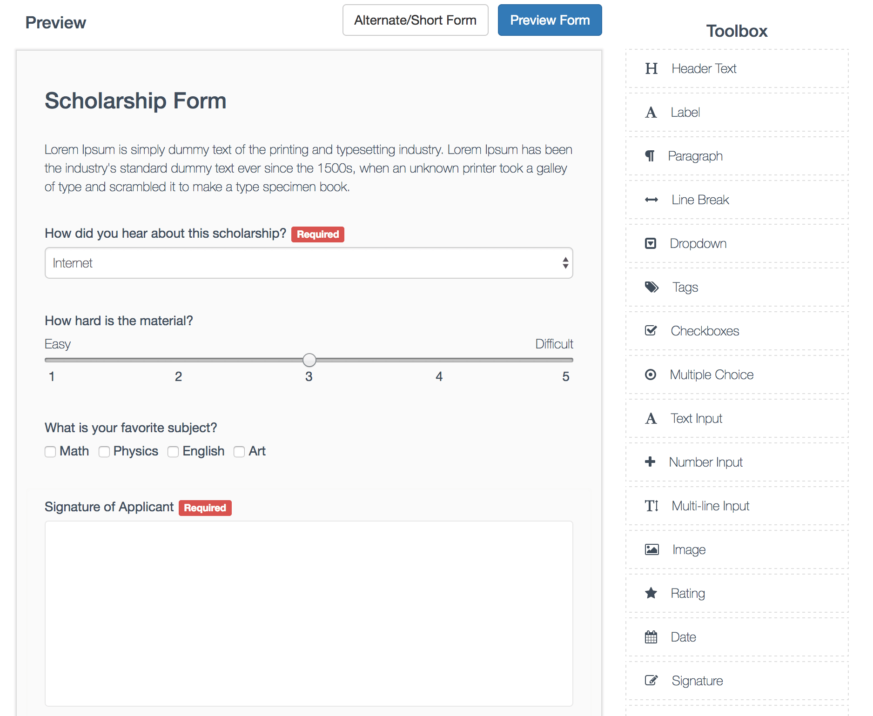Image resolution: width=873 pixels, height=716 pixels.
Task: Add a Multi-line Input from the Toolbox
Action: [x=651, y=506]
